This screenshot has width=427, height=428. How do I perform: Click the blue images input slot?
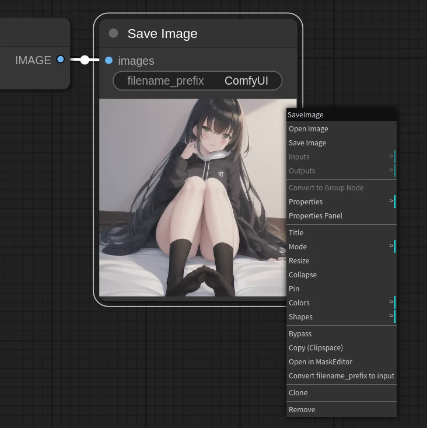[x=108, y=60]
